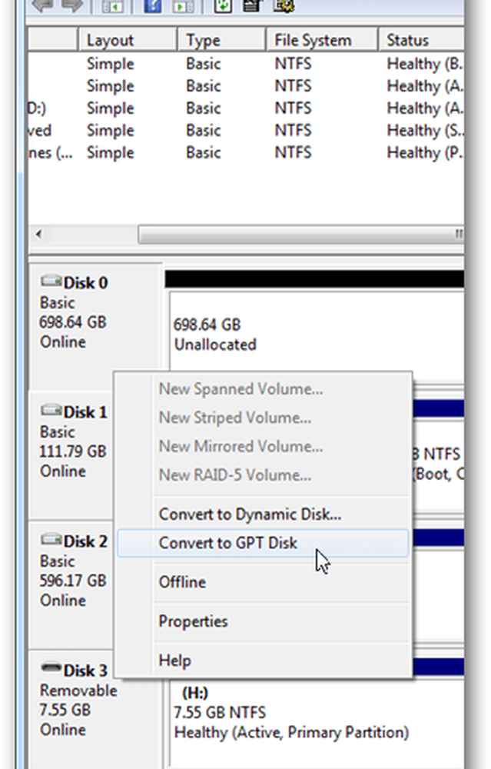
Task: Click the Back arrow in the toolbar
Action: (x=41, y=6)
